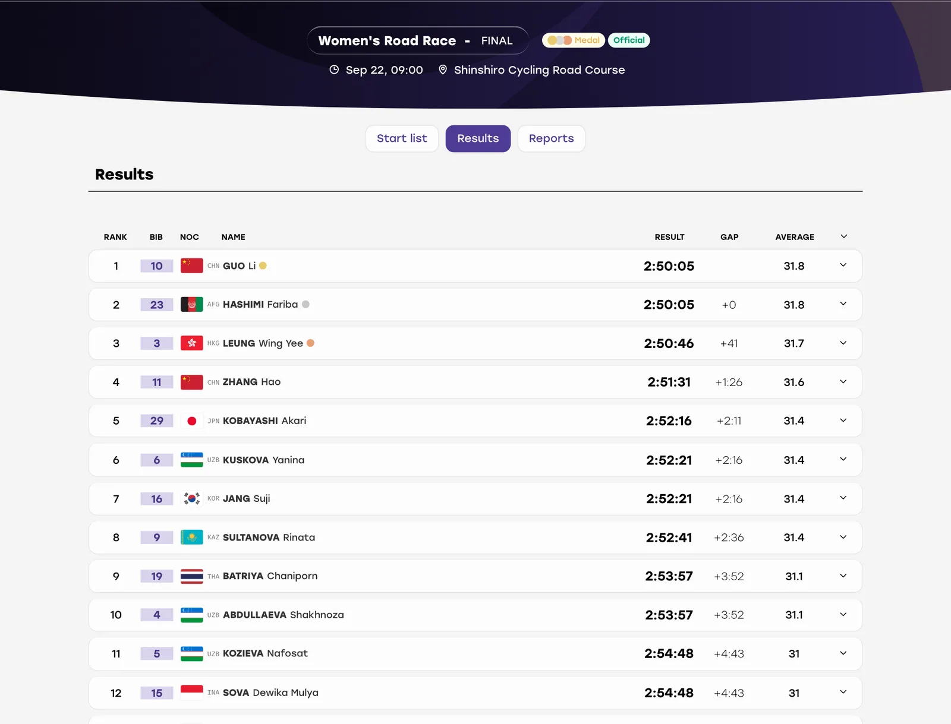The height and width of the screenshot is (724, 951).
Task: Click the gold medal dot next to GUO Li
Action: click(263, 265)
